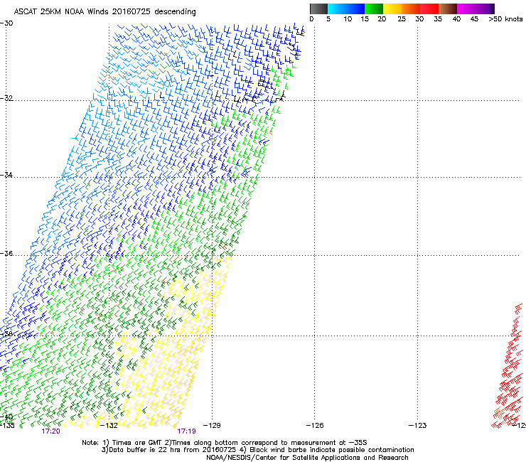Screen dimensions: 526x462
Task: Click the -30 latitude axis label
Action: coord(6,23)
